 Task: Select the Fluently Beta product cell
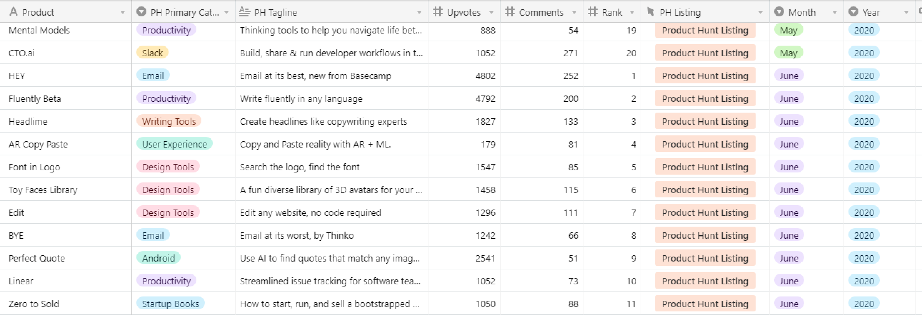[x=66, y=99]
